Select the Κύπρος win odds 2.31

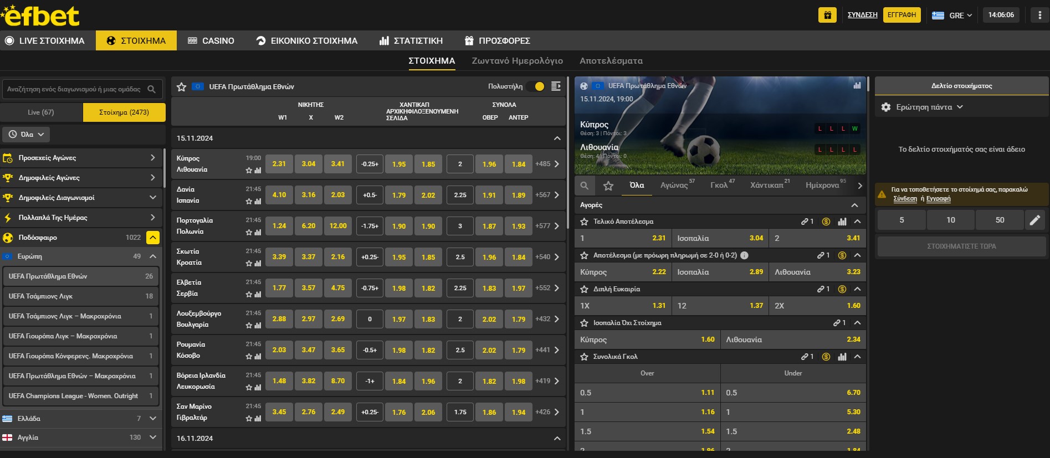pos(279,164)
